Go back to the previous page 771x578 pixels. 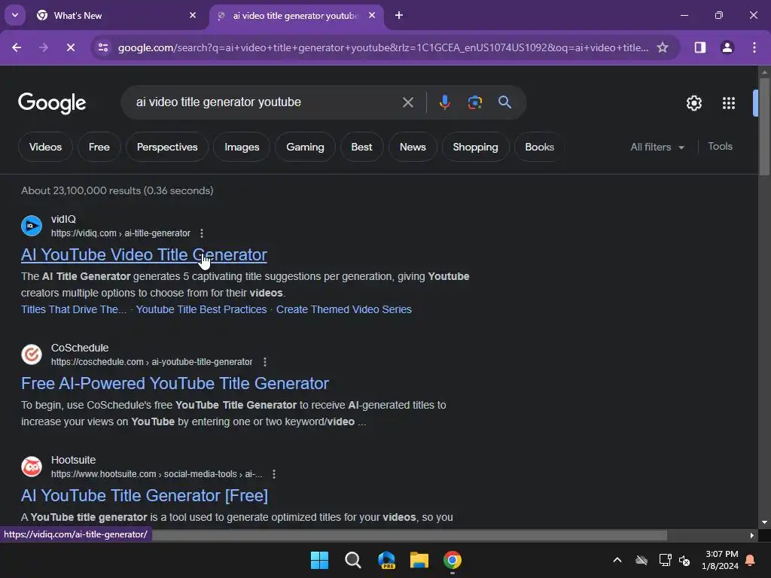point(17,47)
